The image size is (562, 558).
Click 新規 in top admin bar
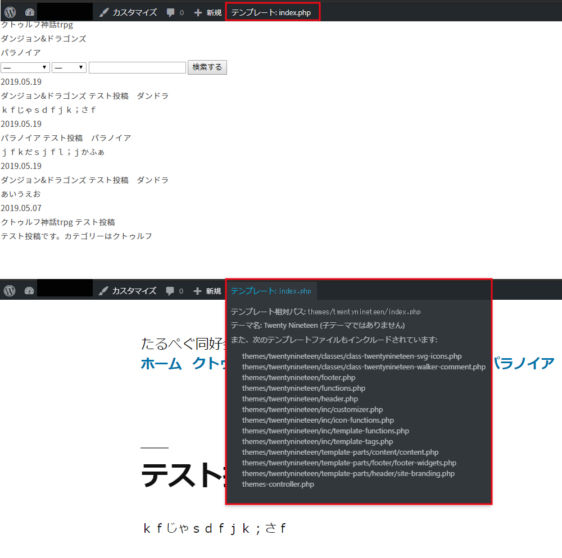pyautogui.click(x=208, y=13)
